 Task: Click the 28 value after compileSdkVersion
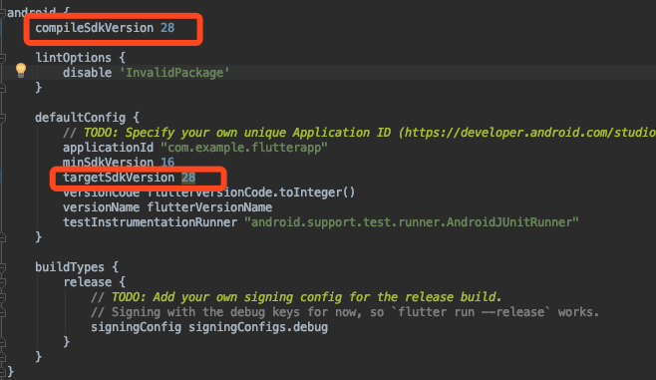[x=167, y=28]
